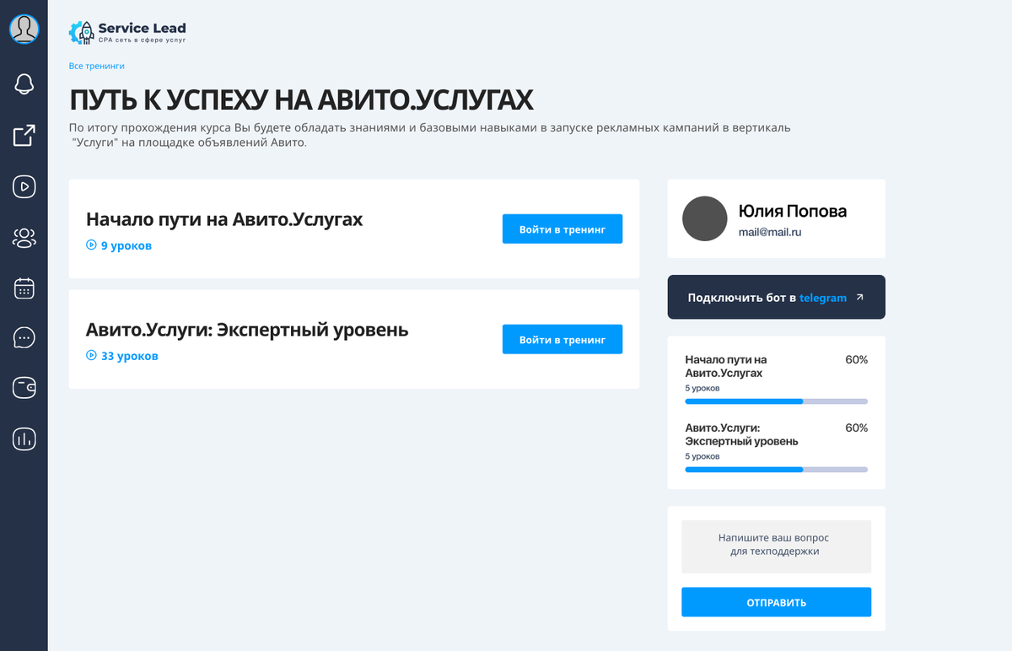Open the user profile avatar in sidebar
The image size is (1012, 651).
click(x=24, y=29)
